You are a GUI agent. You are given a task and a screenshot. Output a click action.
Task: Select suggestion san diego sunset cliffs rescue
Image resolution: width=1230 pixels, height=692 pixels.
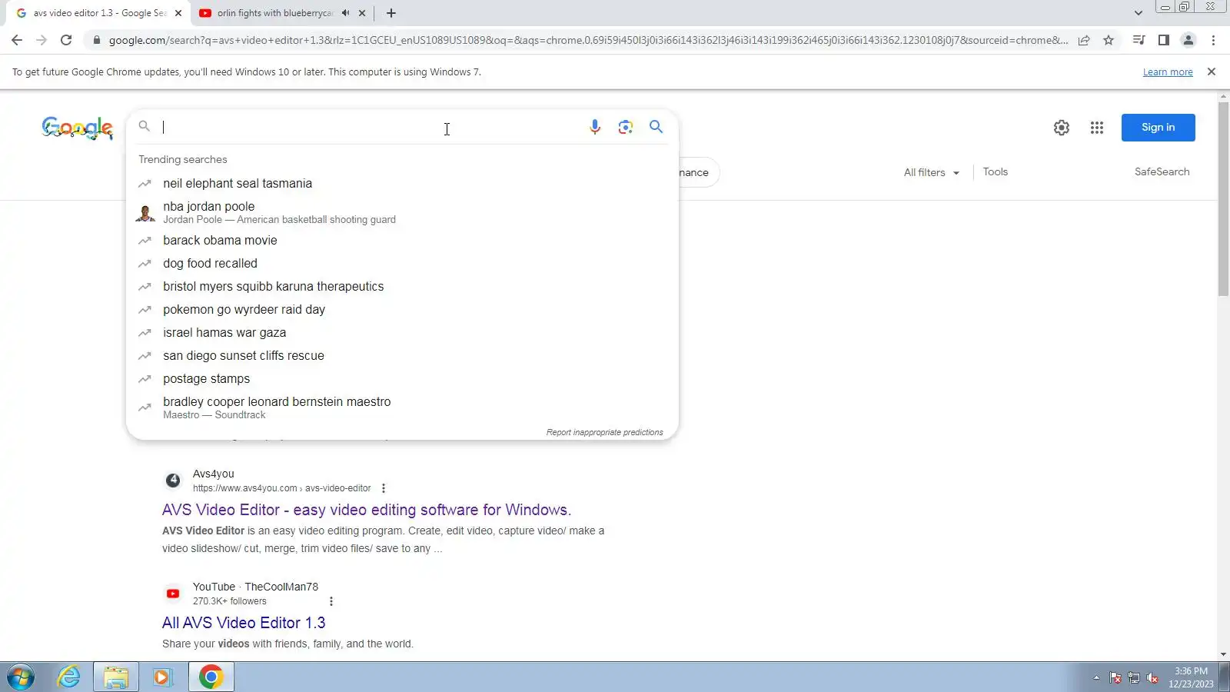402,355
